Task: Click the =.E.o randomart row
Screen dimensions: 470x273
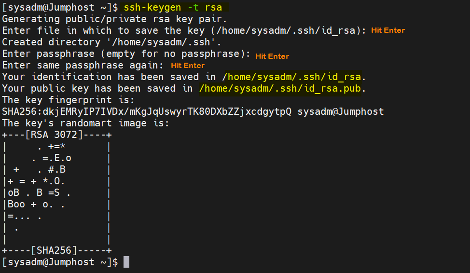Action: coord(51,158)
